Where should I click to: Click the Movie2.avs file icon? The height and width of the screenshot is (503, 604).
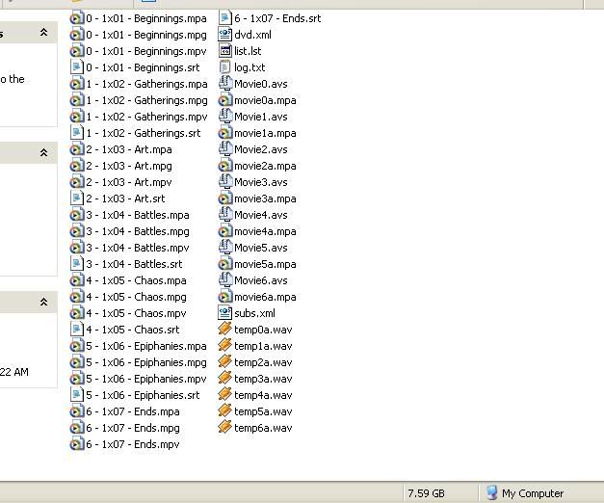(x=225, y=149)
